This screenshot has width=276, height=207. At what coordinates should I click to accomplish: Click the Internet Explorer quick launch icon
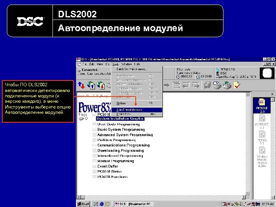pyautogui.click(x=102, y=204)
